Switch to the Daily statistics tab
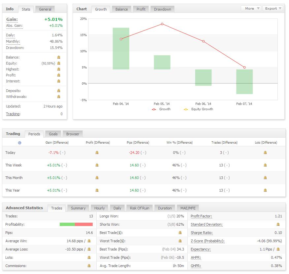The height and width of the screenshot is (274, 289). pyautogui.click(x=117, y=208)
